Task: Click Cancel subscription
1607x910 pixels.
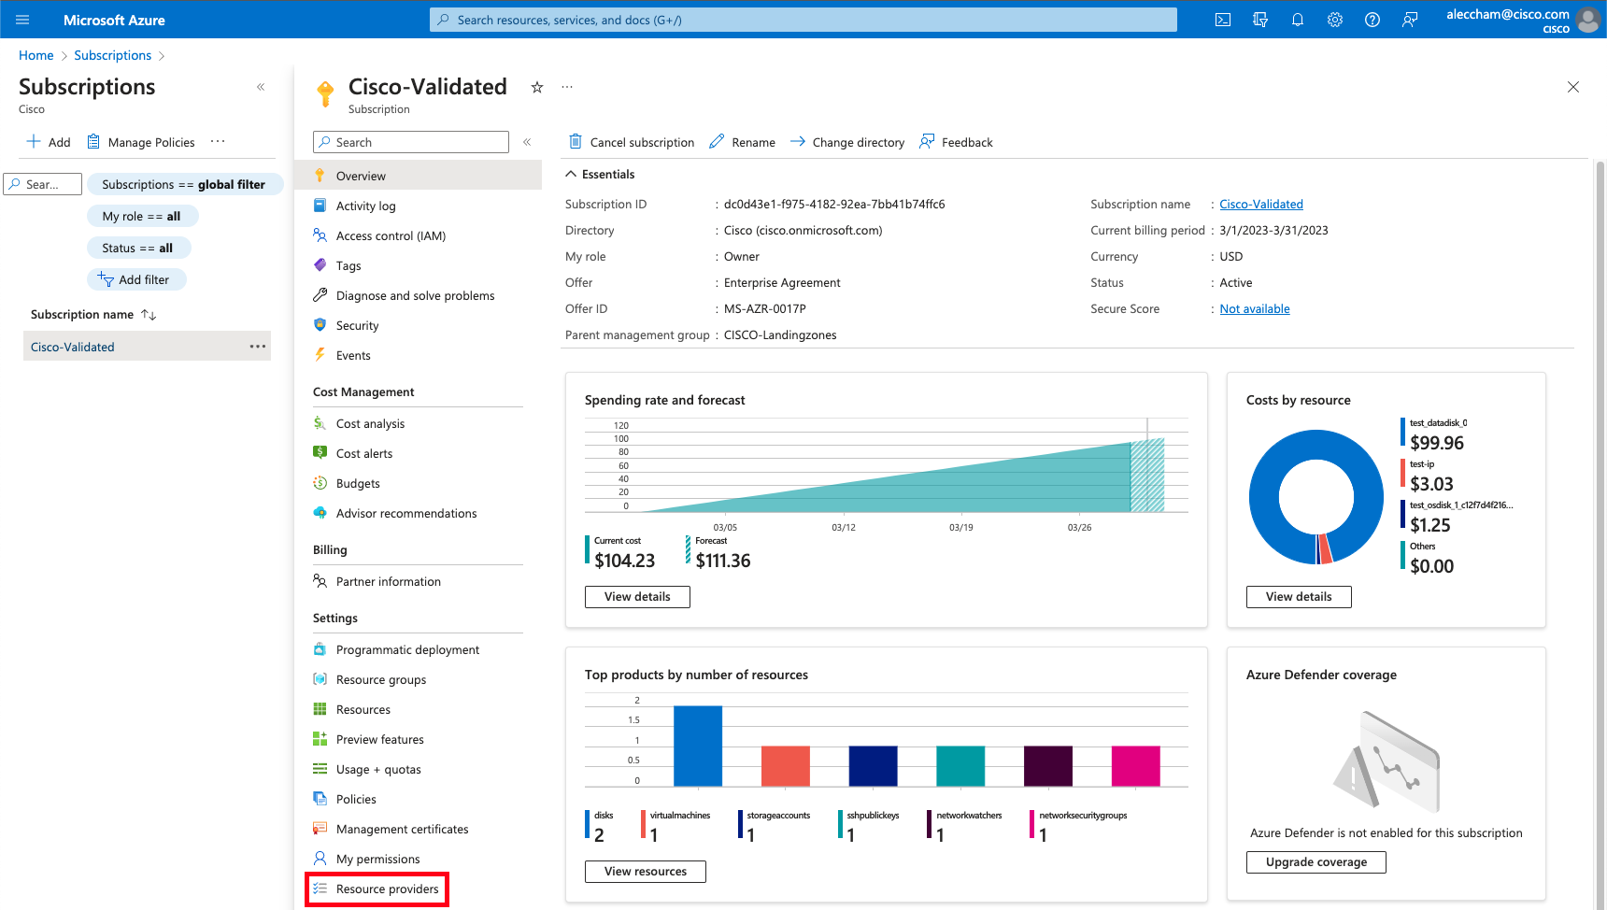Action: point(632,142)
